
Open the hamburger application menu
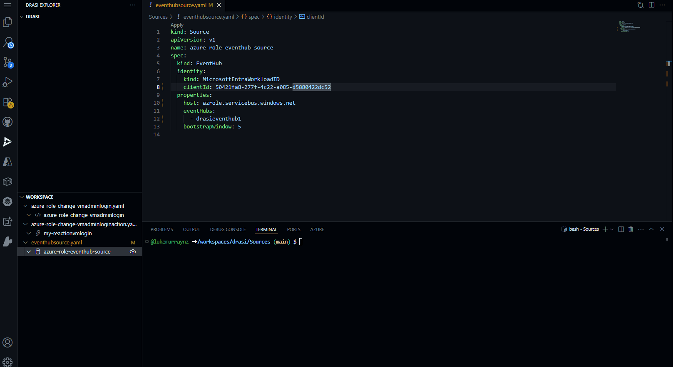tap(7, 5)
